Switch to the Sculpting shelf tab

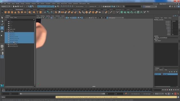pyautogui.click(x=28, y=10)
